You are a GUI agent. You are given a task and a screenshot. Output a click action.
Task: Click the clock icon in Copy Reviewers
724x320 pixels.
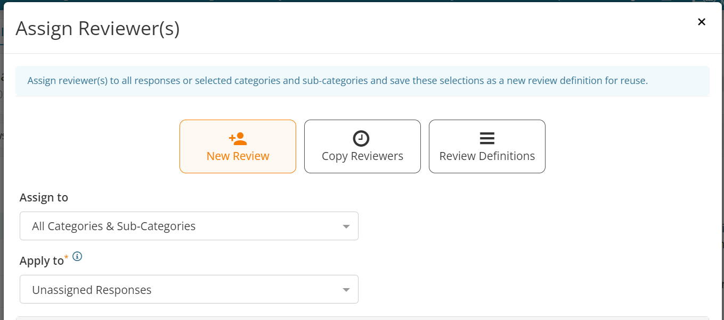click(x=361, y=139)
